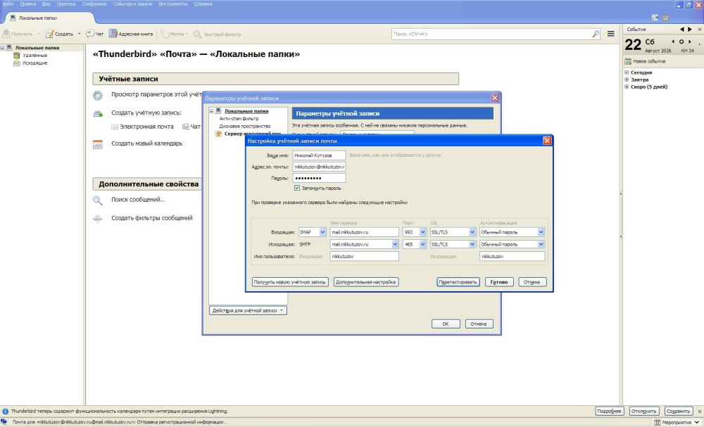Close the События side pane
Screen dimensions: 704x427
click(x=700, y=29)
